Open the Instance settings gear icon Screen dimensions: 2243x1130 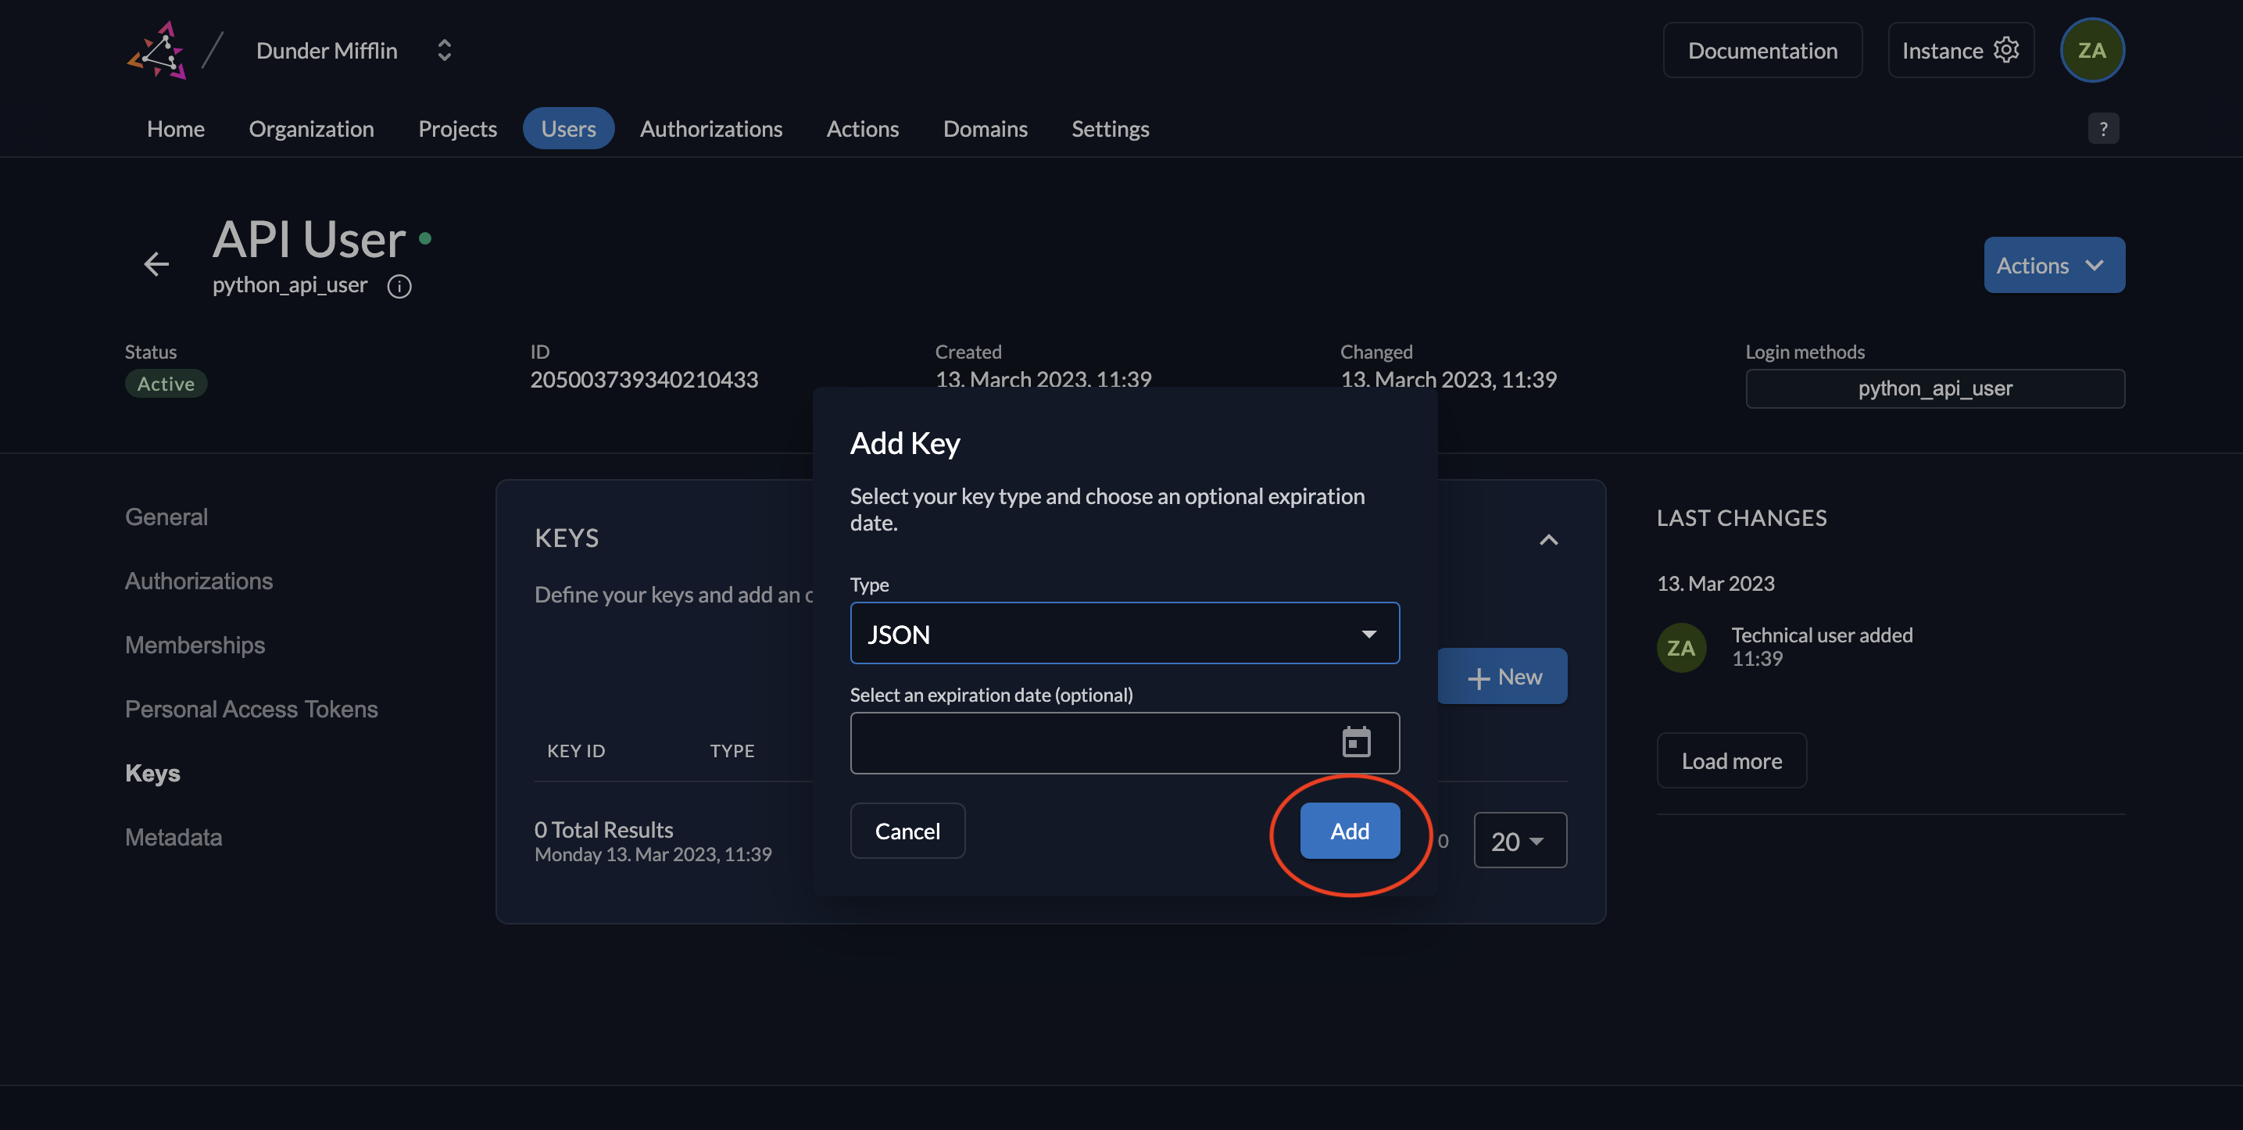[2005, 48]
